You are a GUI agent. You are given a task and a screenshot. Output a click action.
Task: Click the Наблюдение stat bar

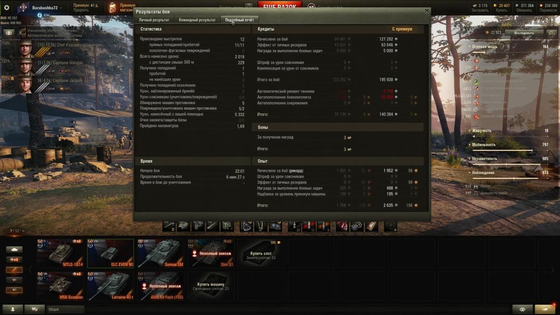tap(511, 178)
